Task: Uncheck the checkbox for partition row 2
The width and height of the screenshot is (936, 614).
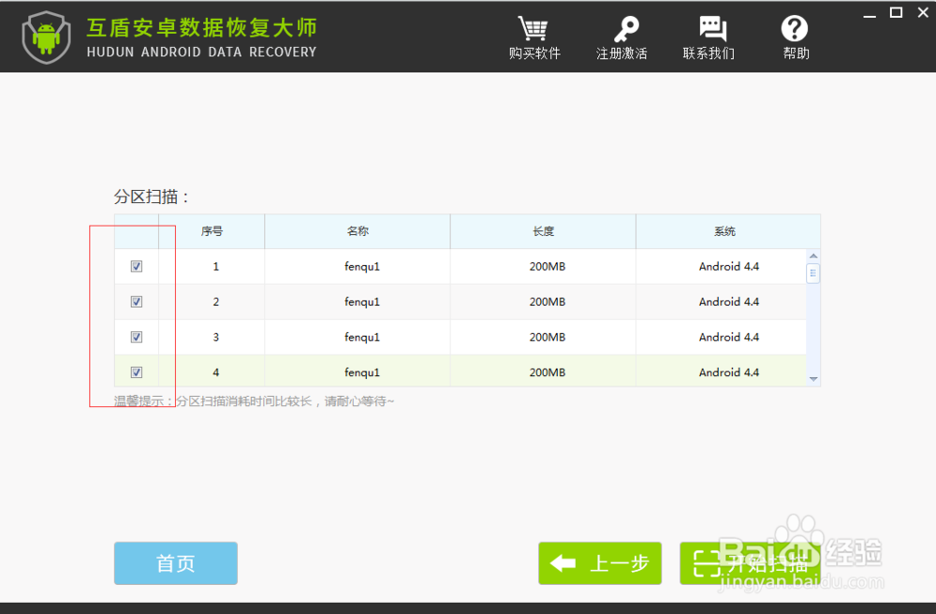Action: [137, 301]
